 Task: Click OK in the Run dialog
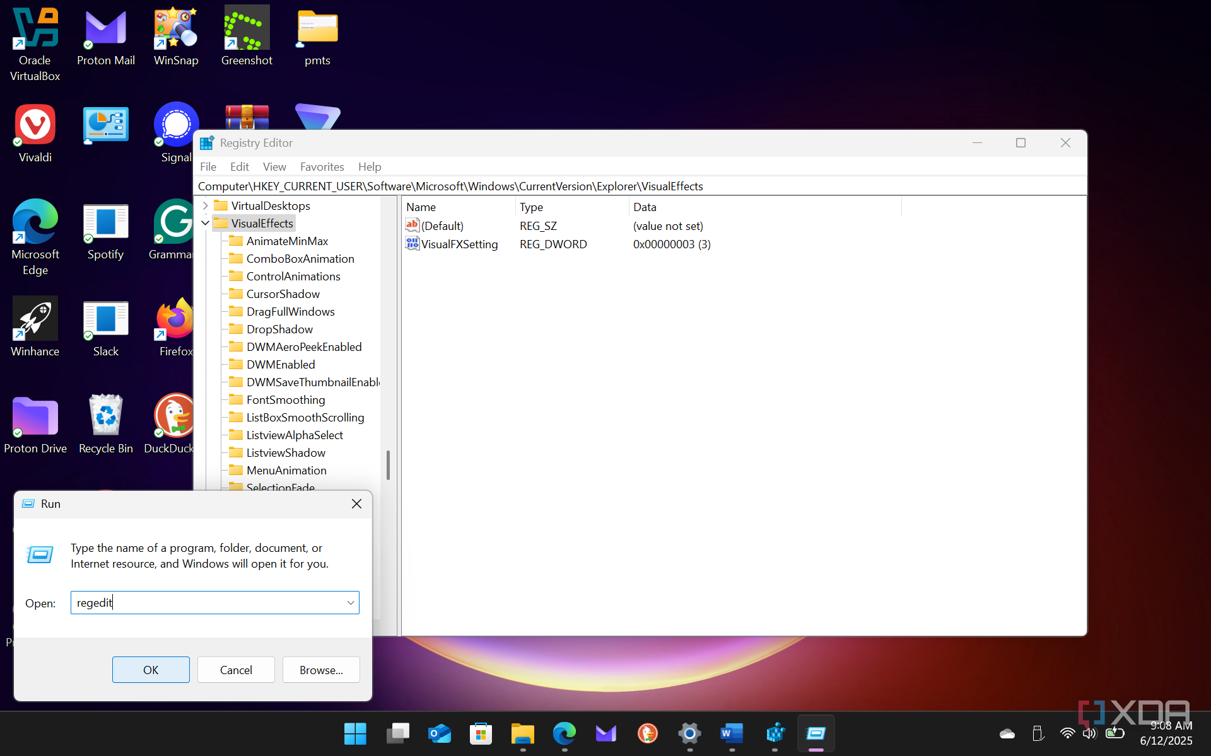151,670
